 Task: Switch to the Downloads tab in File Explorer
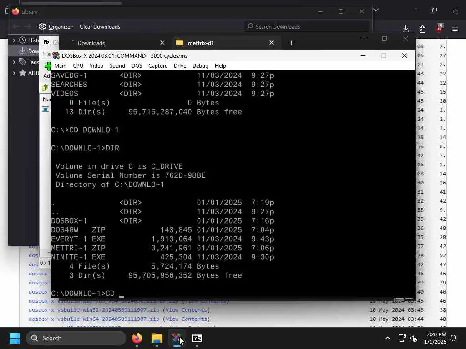tap(91, 43)
